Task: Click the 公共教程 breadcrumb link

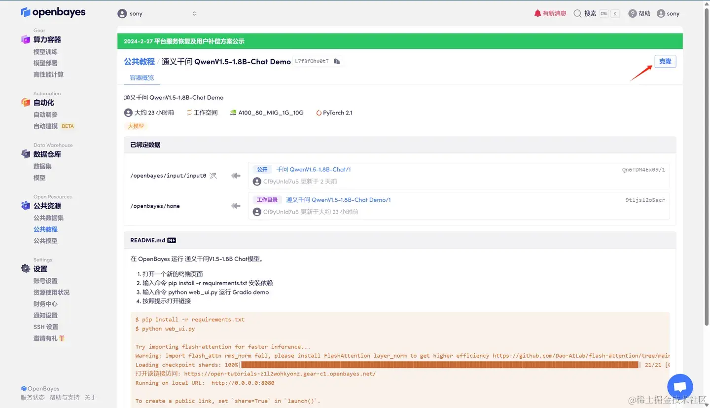Action: tap(139, 62)
